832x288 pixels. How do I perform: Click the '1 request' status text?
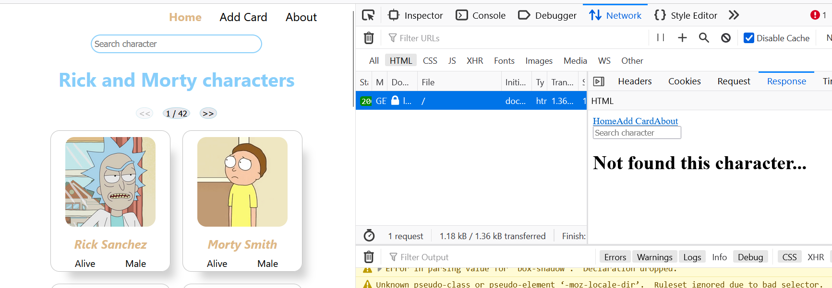click(x=406, y=236)
